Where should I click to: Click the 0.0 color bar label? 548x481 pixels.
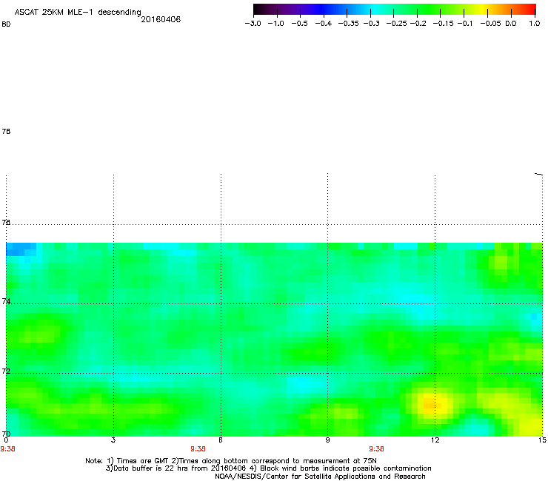pyautogui.click(x=511, y=24)
